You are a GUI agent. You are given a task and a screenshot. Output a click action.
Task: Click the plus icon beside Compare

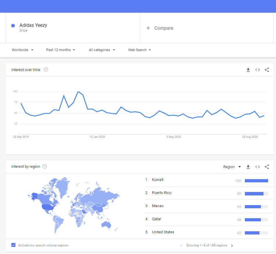click(x=148, y=28)
